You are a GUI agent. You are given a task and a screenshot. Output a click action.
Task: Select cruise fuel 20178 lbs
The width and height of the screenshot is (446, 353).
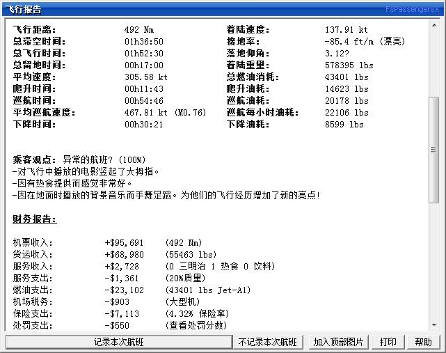coord(347,101)
